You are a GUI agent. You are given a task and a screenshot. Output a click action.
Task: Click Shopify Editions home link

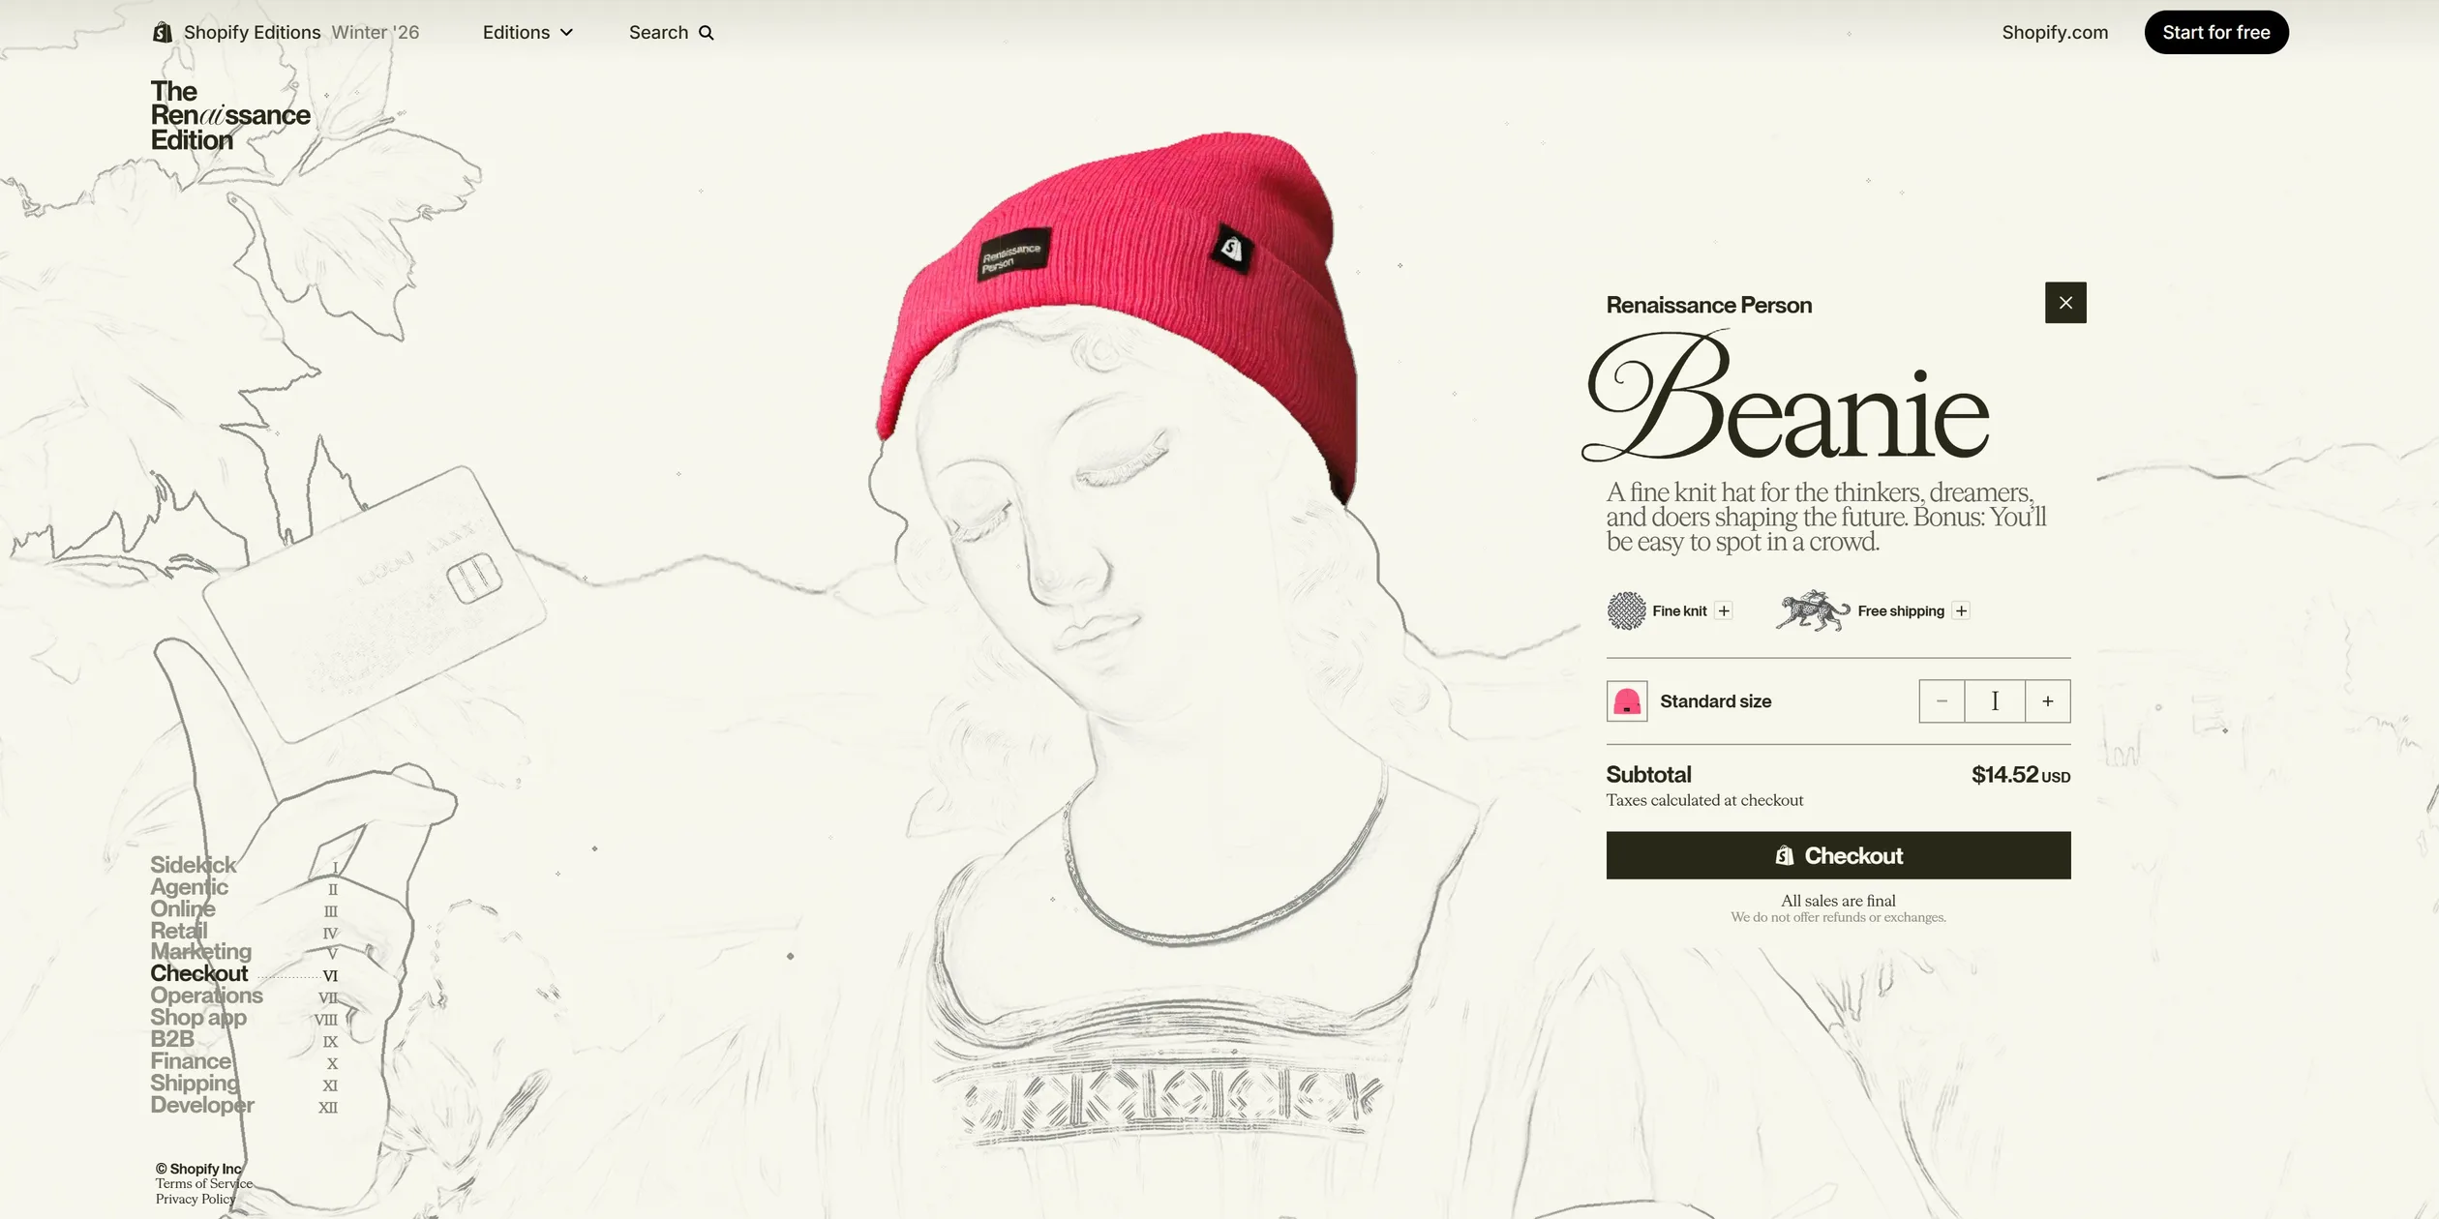252,33
